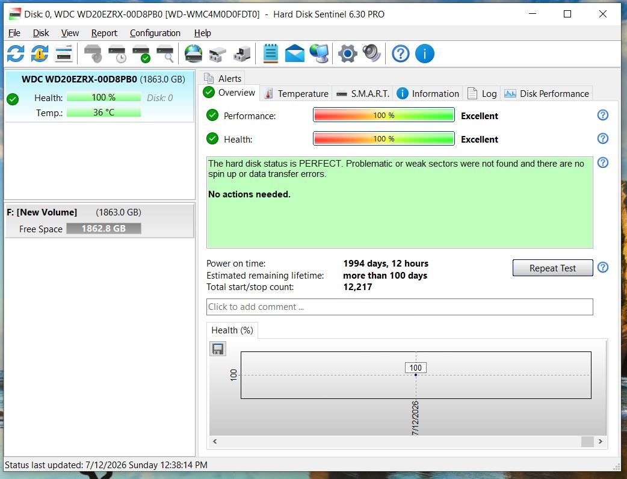Switch to the Temperature tab
This screenshot has height=479, width=627.
click(296, 93)
